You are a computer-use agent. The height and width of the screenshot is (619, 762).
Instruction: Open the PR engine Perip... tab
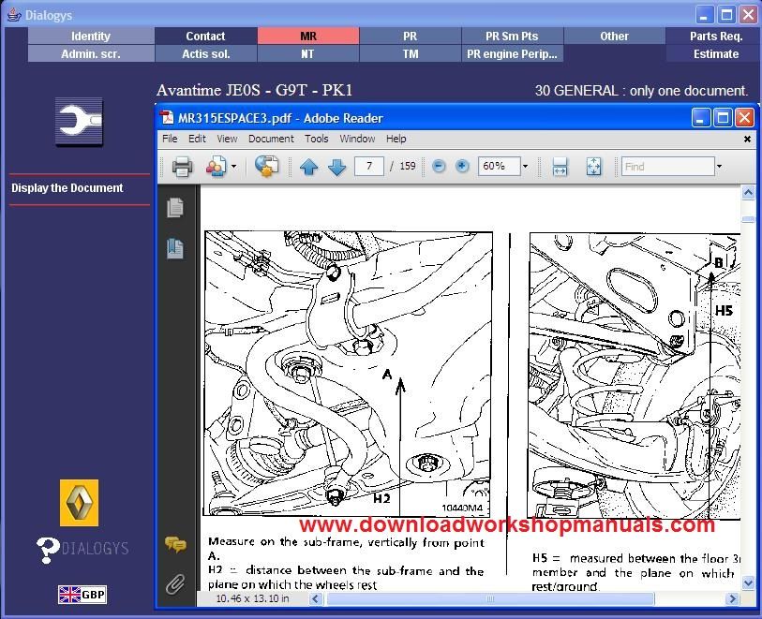pyautogui.click(x=512, y=54)
